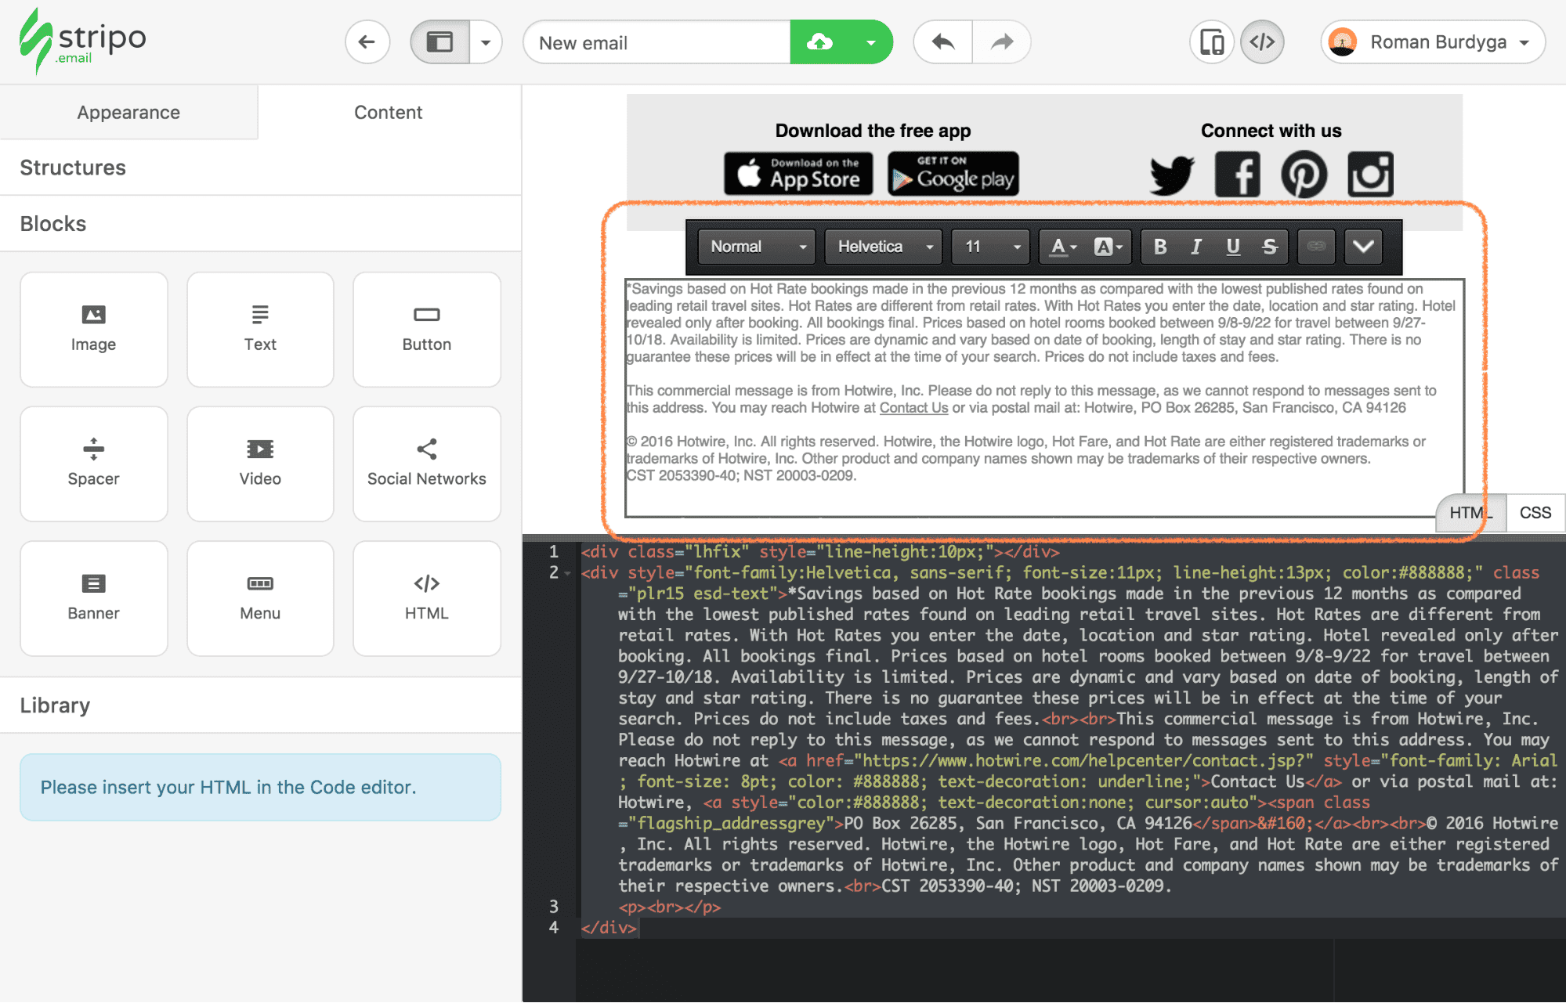Enable italic text formatting
Image resolution: width=1566 pixels, height=1003 pixels.
(x=1195, y=247)
